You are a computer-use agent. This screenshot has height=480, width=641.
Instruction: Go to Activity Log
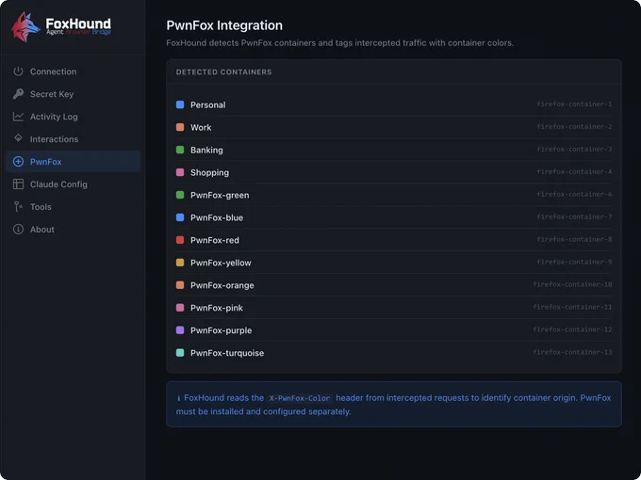click(73, 117)
